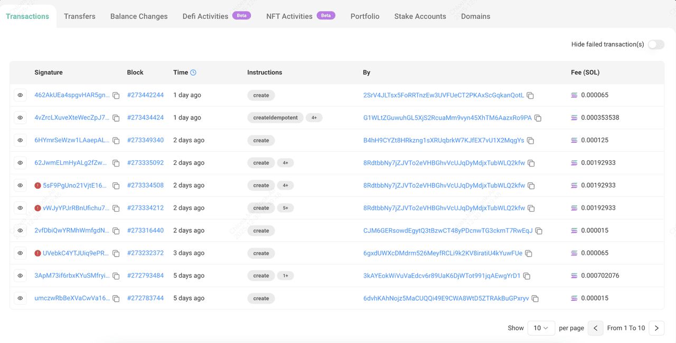Copy signature 6HYmrSeWzw1LAaepAL
Viewport: 676px width, 343px height.
[x=116, y=141]
